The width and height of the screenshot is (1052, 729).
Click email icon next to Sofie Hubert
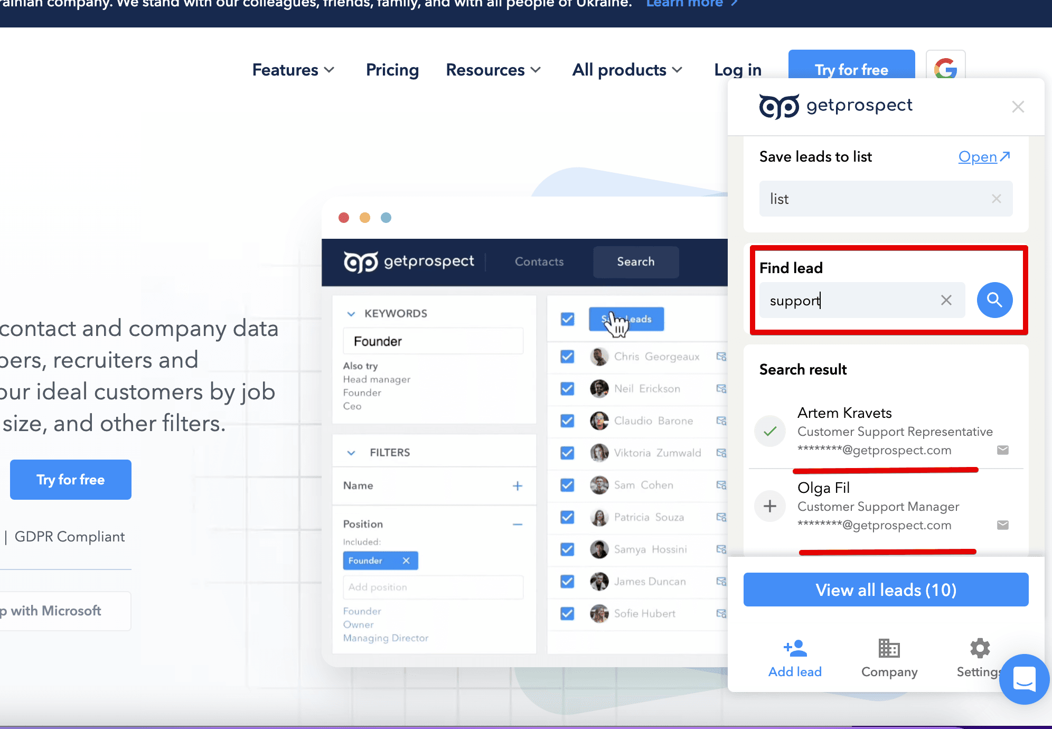721,614
